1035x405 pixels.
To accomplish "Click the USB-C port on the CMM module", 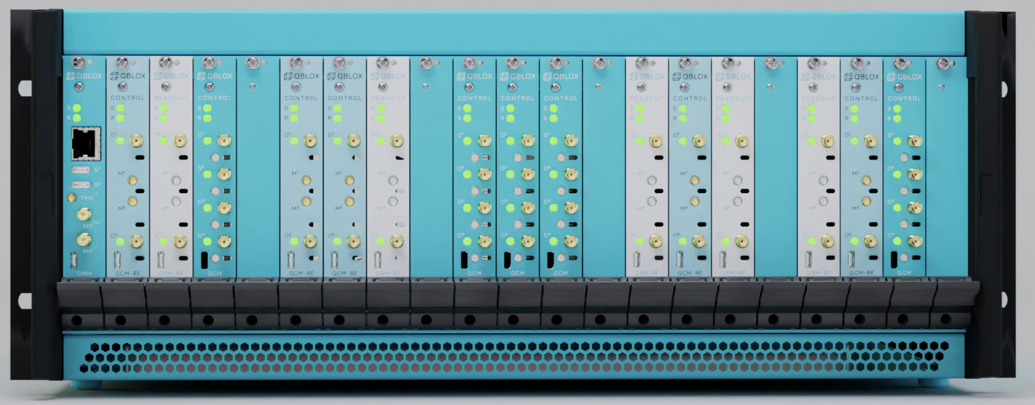I will click(x=74, y=260).
